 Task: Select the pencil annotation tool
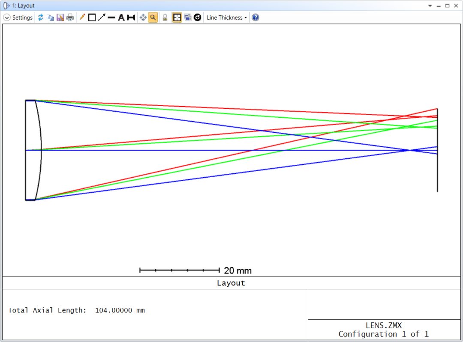coord(82,17)
